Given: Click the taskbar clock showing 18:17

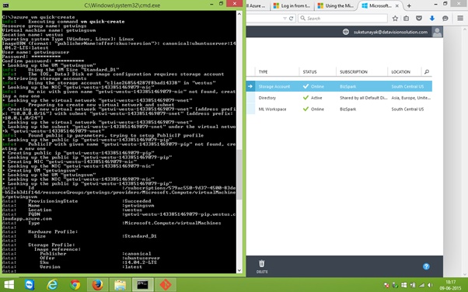Looking at the screenshot, I should [x=450, y=285].
